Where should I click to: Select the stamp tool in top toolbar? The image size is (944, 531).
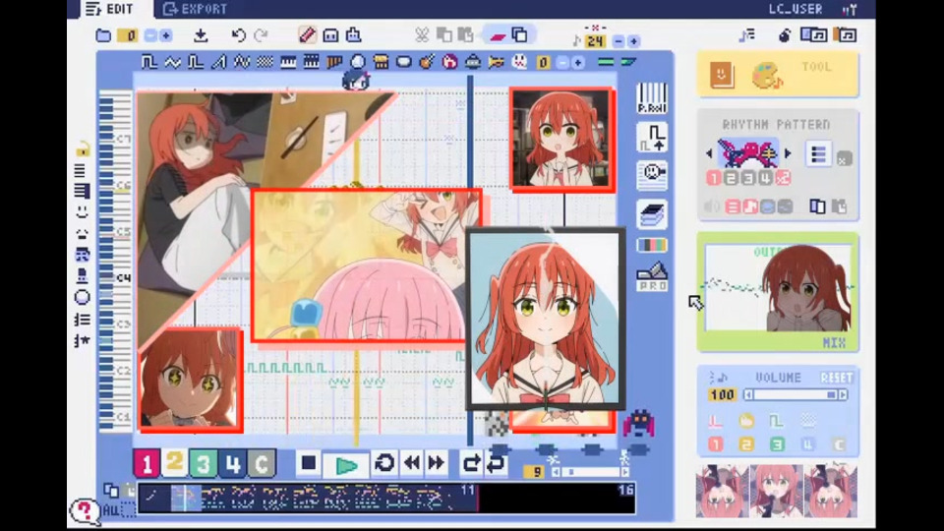click(353, 35)
